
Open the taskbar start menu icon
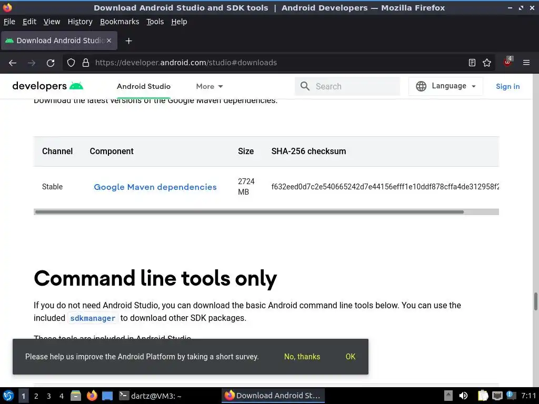[8, 396]
